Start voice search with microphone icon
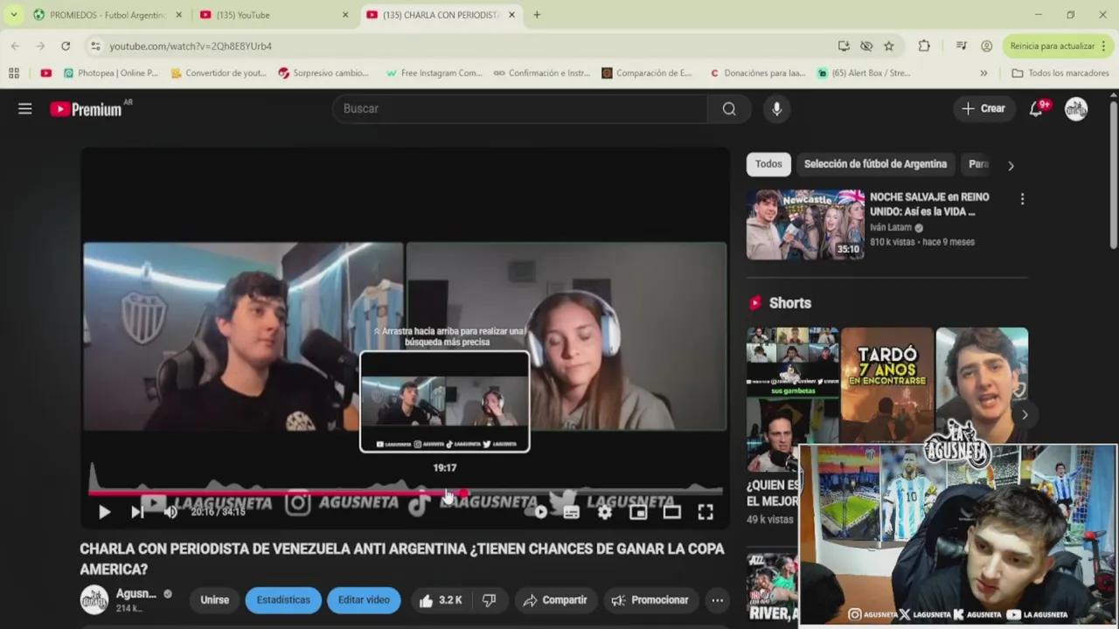The image size is (1119, 629). pyautogui.click(x=776, y=108)
